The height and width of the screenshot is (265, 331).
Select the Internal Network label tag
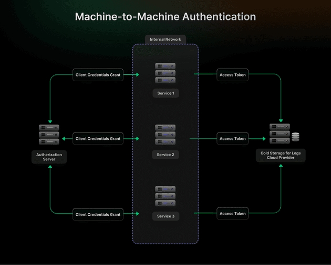[x=165, y=39]
